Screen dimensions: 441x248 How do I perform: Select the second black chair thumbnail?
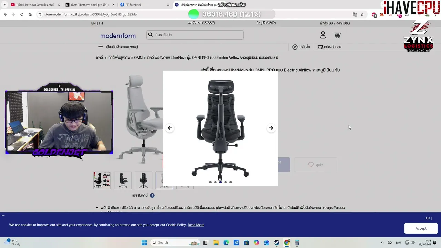[x=123, y=180]
